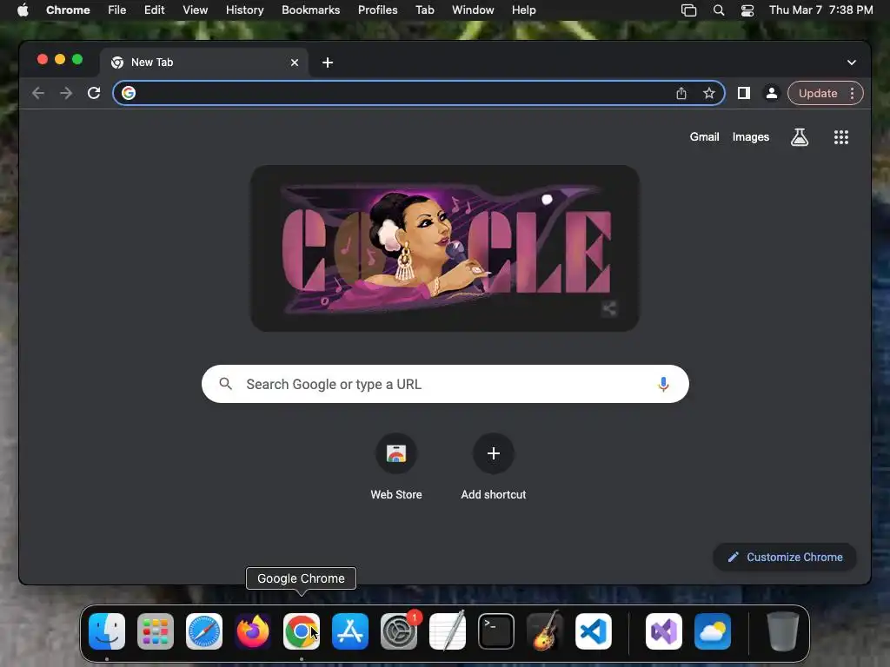The width and height of the screenshot is (890, 667).
Task: Click the Update button
Action: click(x=818, y=93)
